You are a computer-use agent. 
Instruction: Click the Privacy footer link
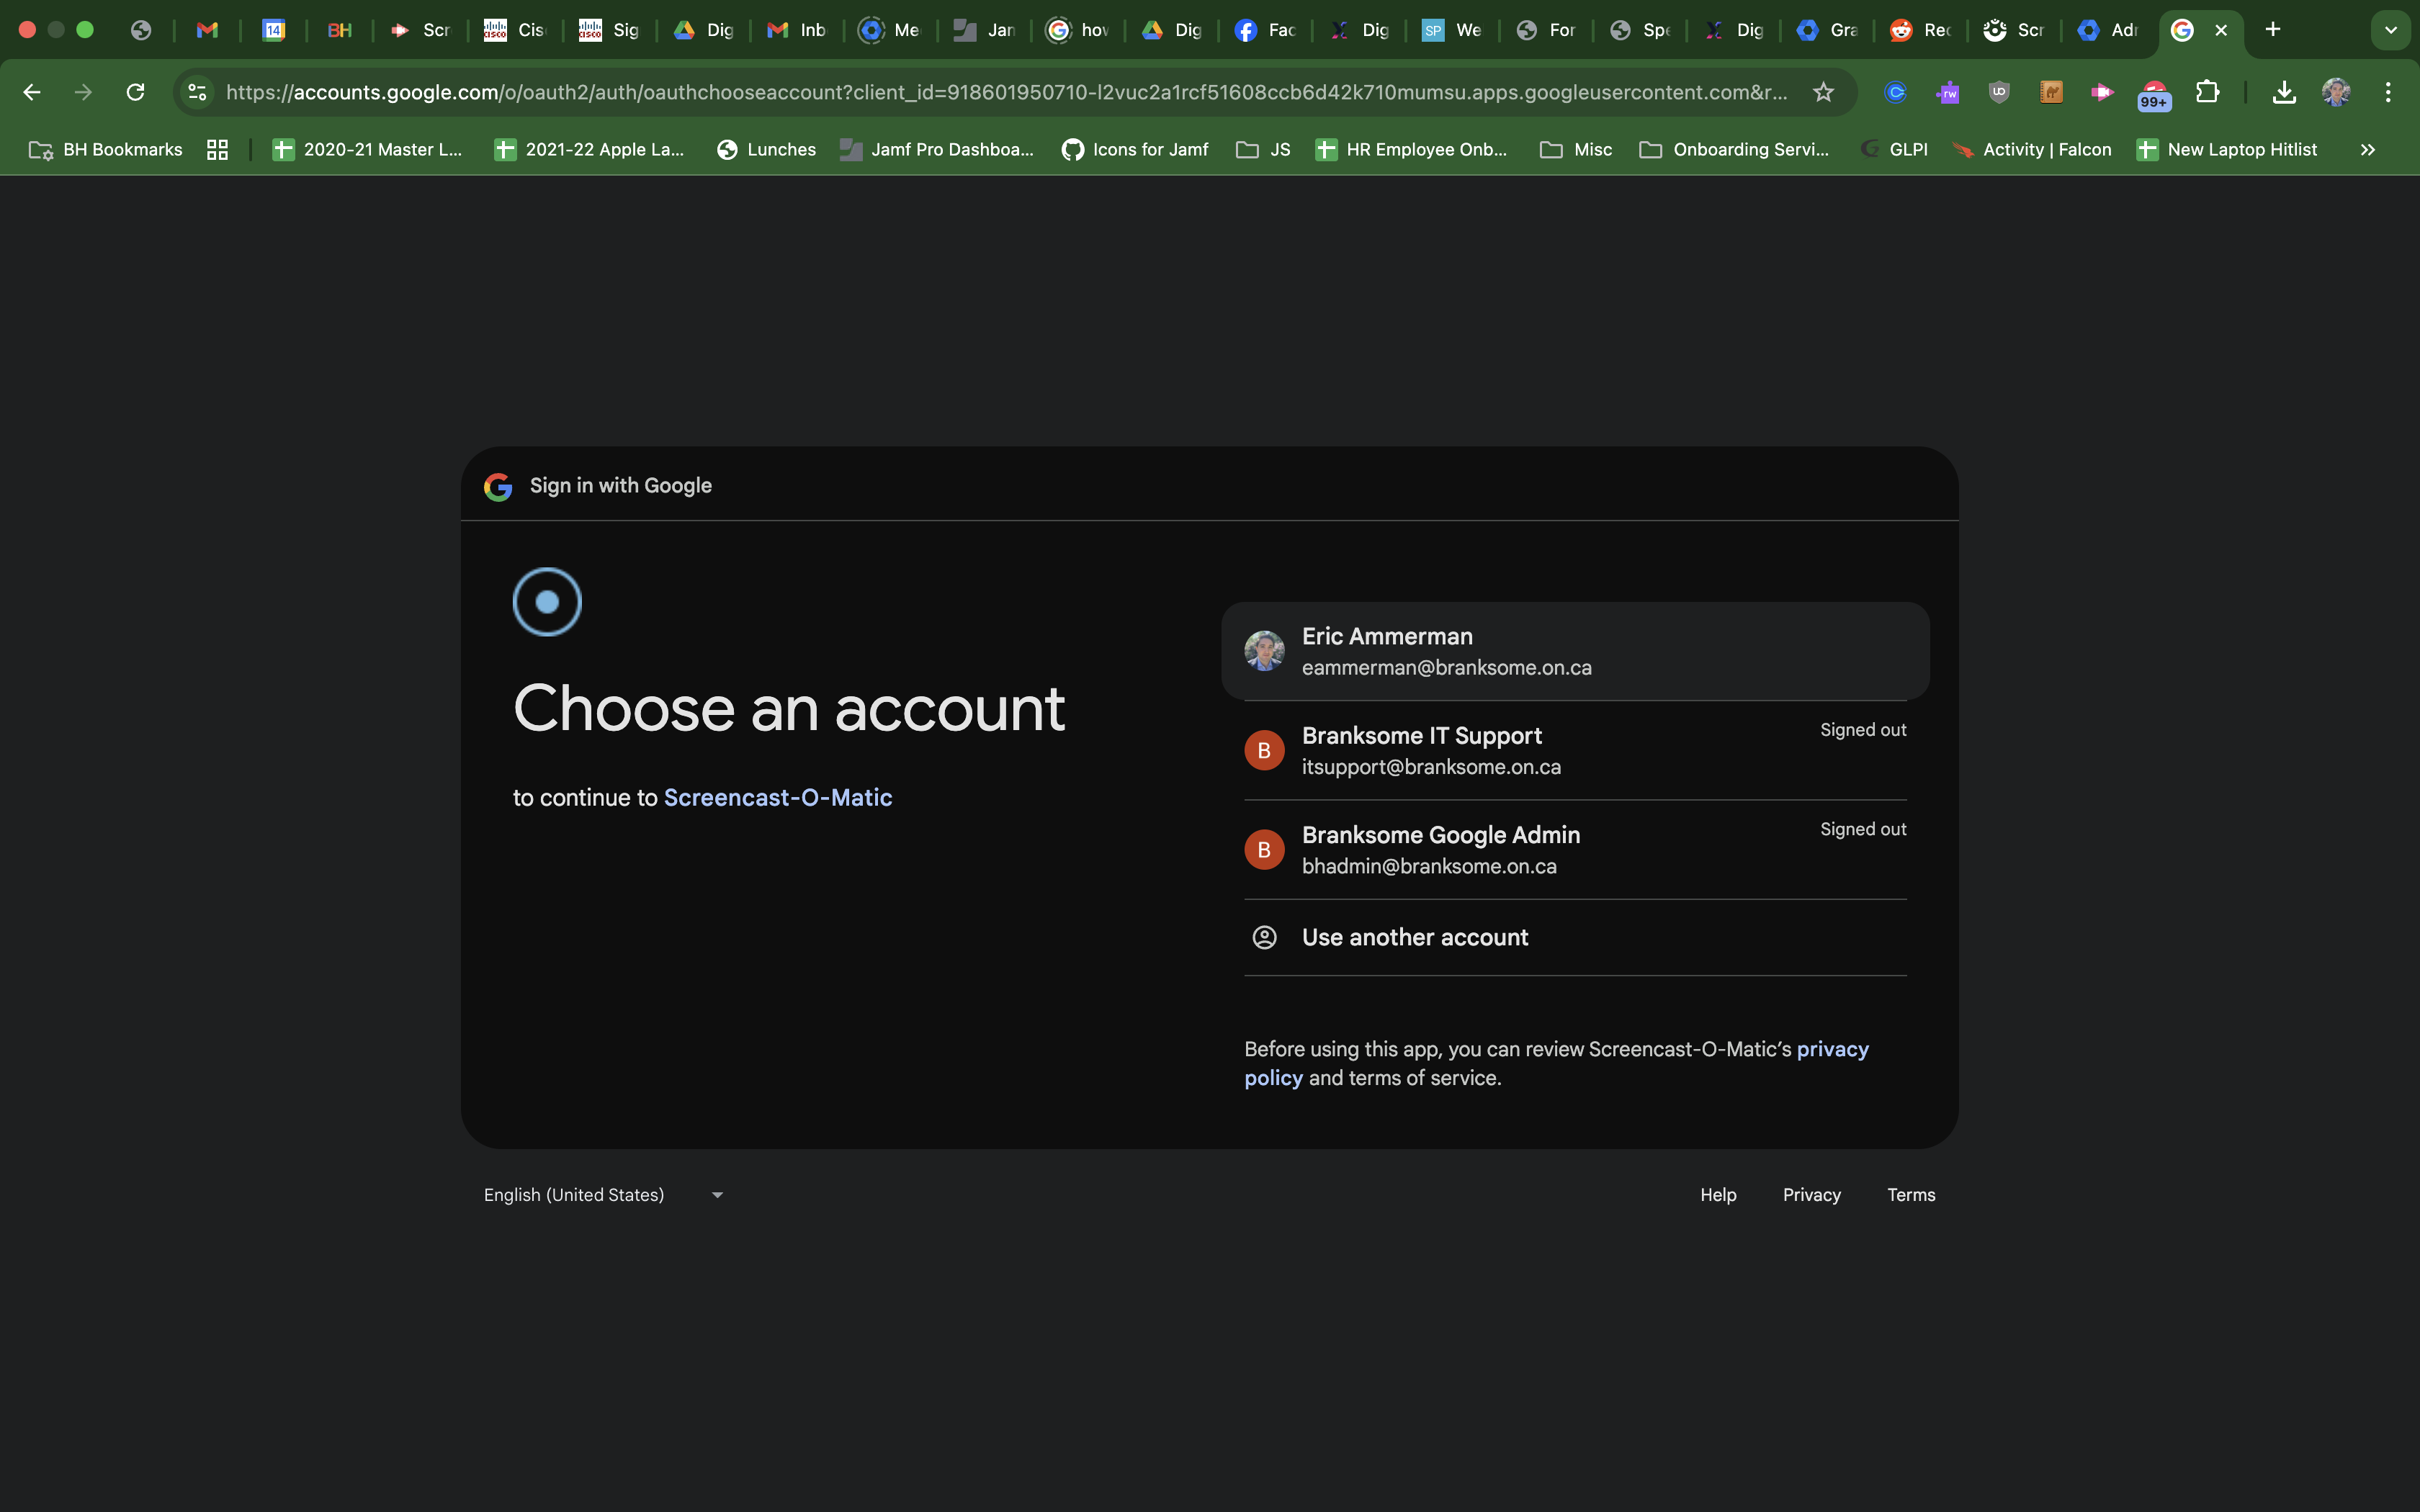[x=1811, y=1195]
